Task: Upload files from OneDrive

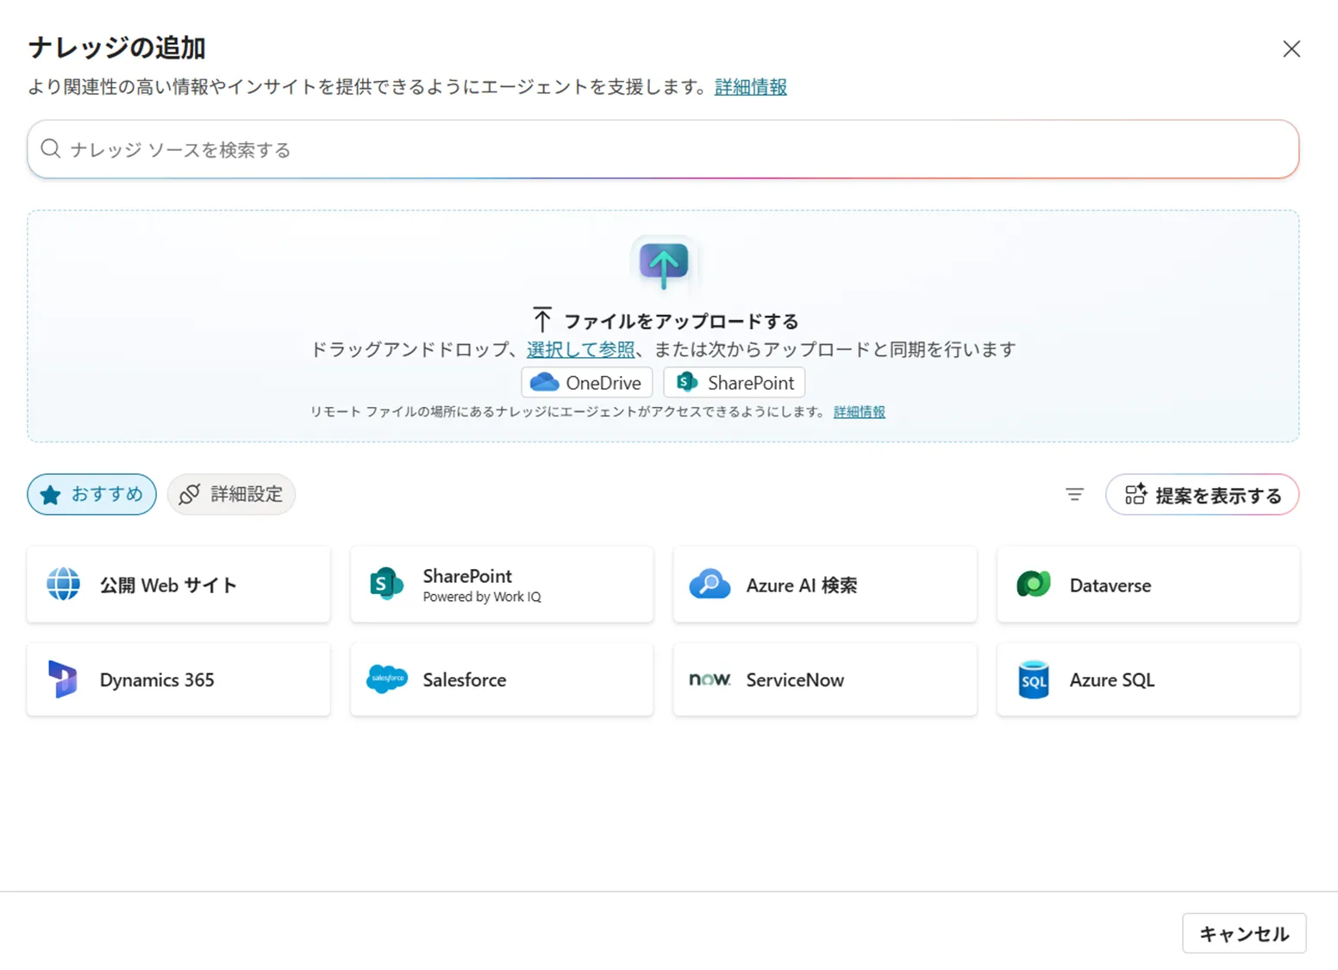Action: pos(586,382)
